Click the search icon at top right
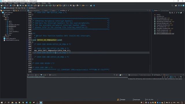 [172, 5]
